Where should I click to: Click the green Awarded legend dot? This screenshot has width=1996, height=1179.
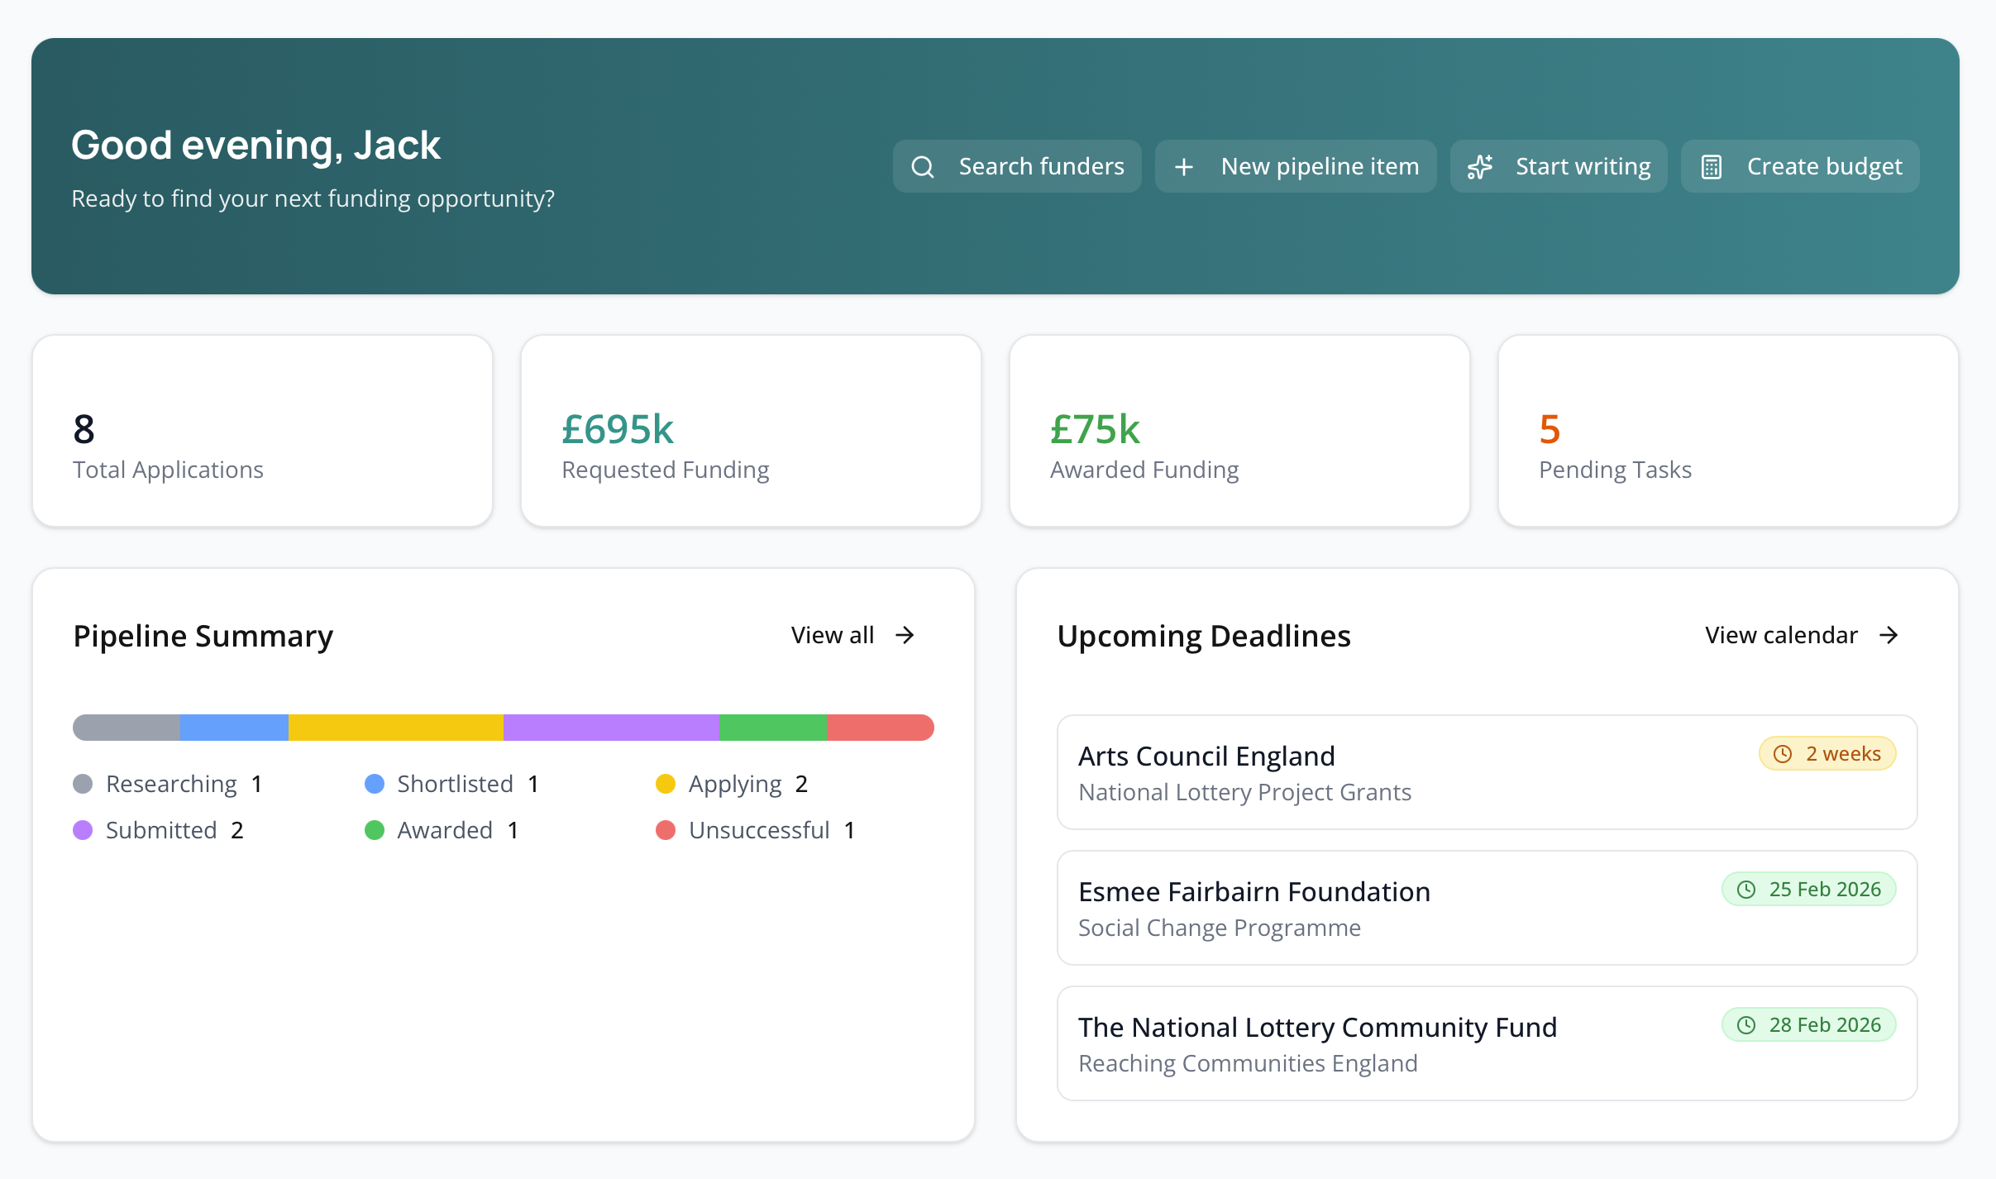tap(375, 830)
